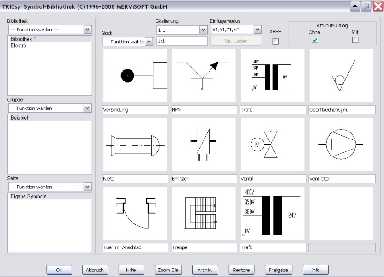Choose the Ventil motor valve symbol
Screen dimensions: 384x277
(273, 144)
